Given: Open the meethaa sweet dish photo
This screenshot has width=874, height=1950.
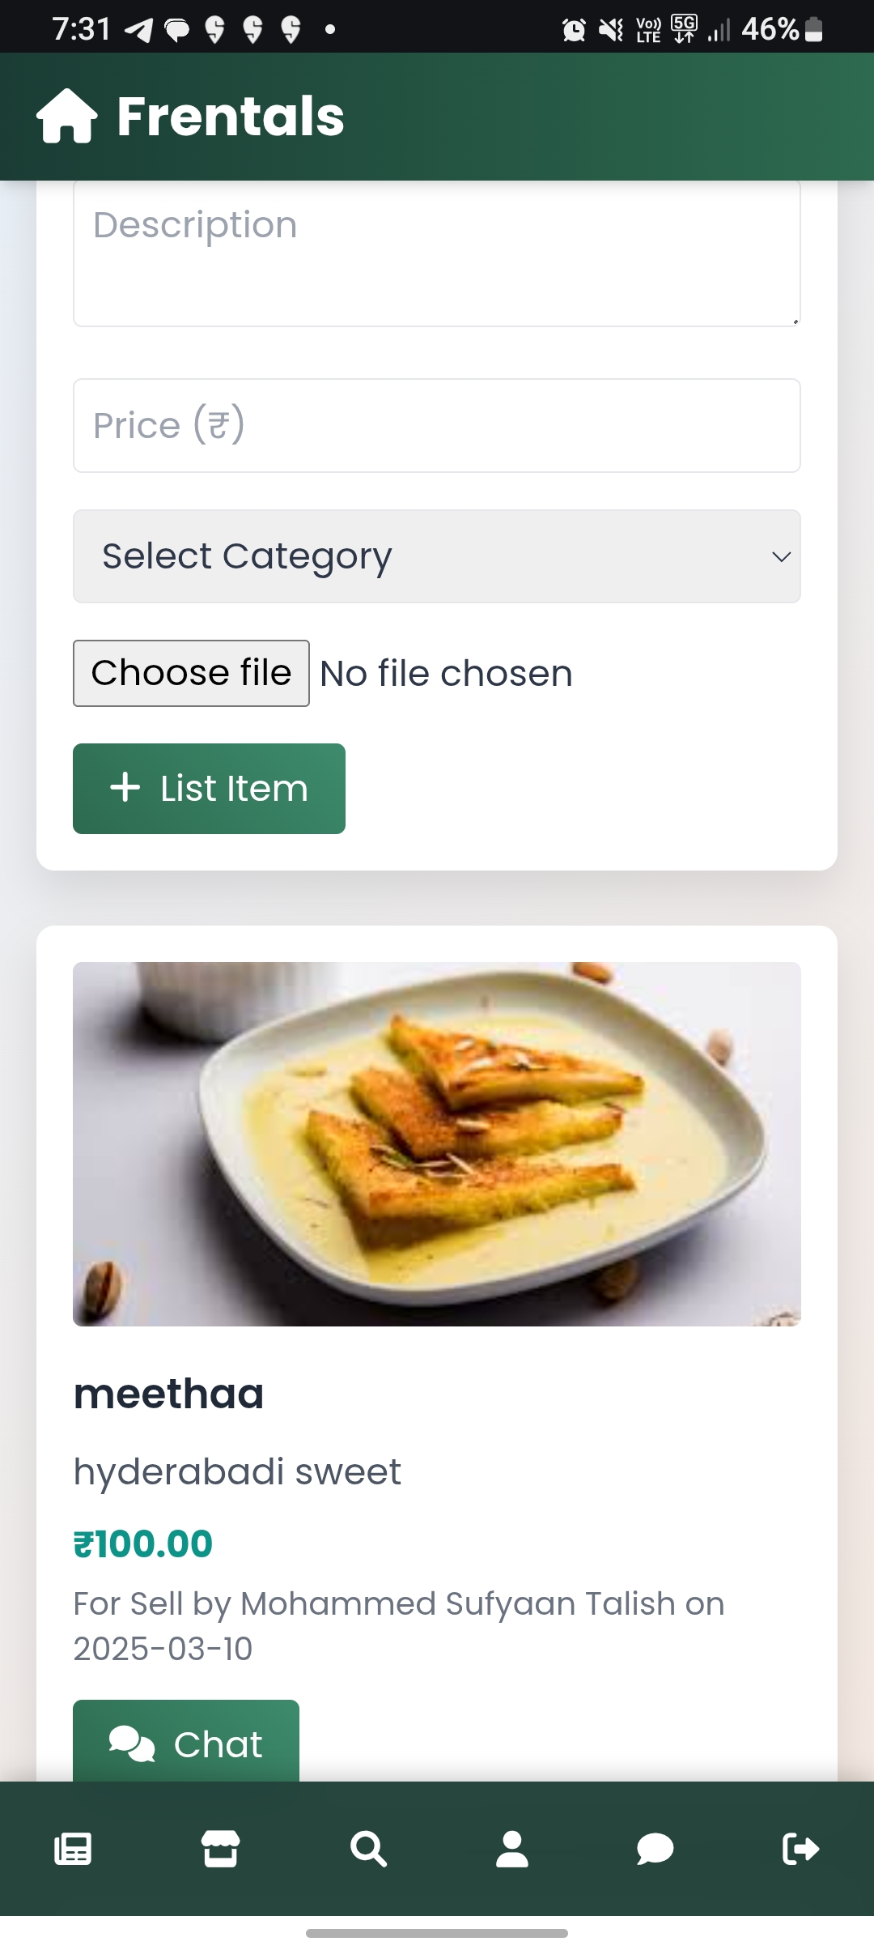Looking at the screenshot, I should point(437,1143).
